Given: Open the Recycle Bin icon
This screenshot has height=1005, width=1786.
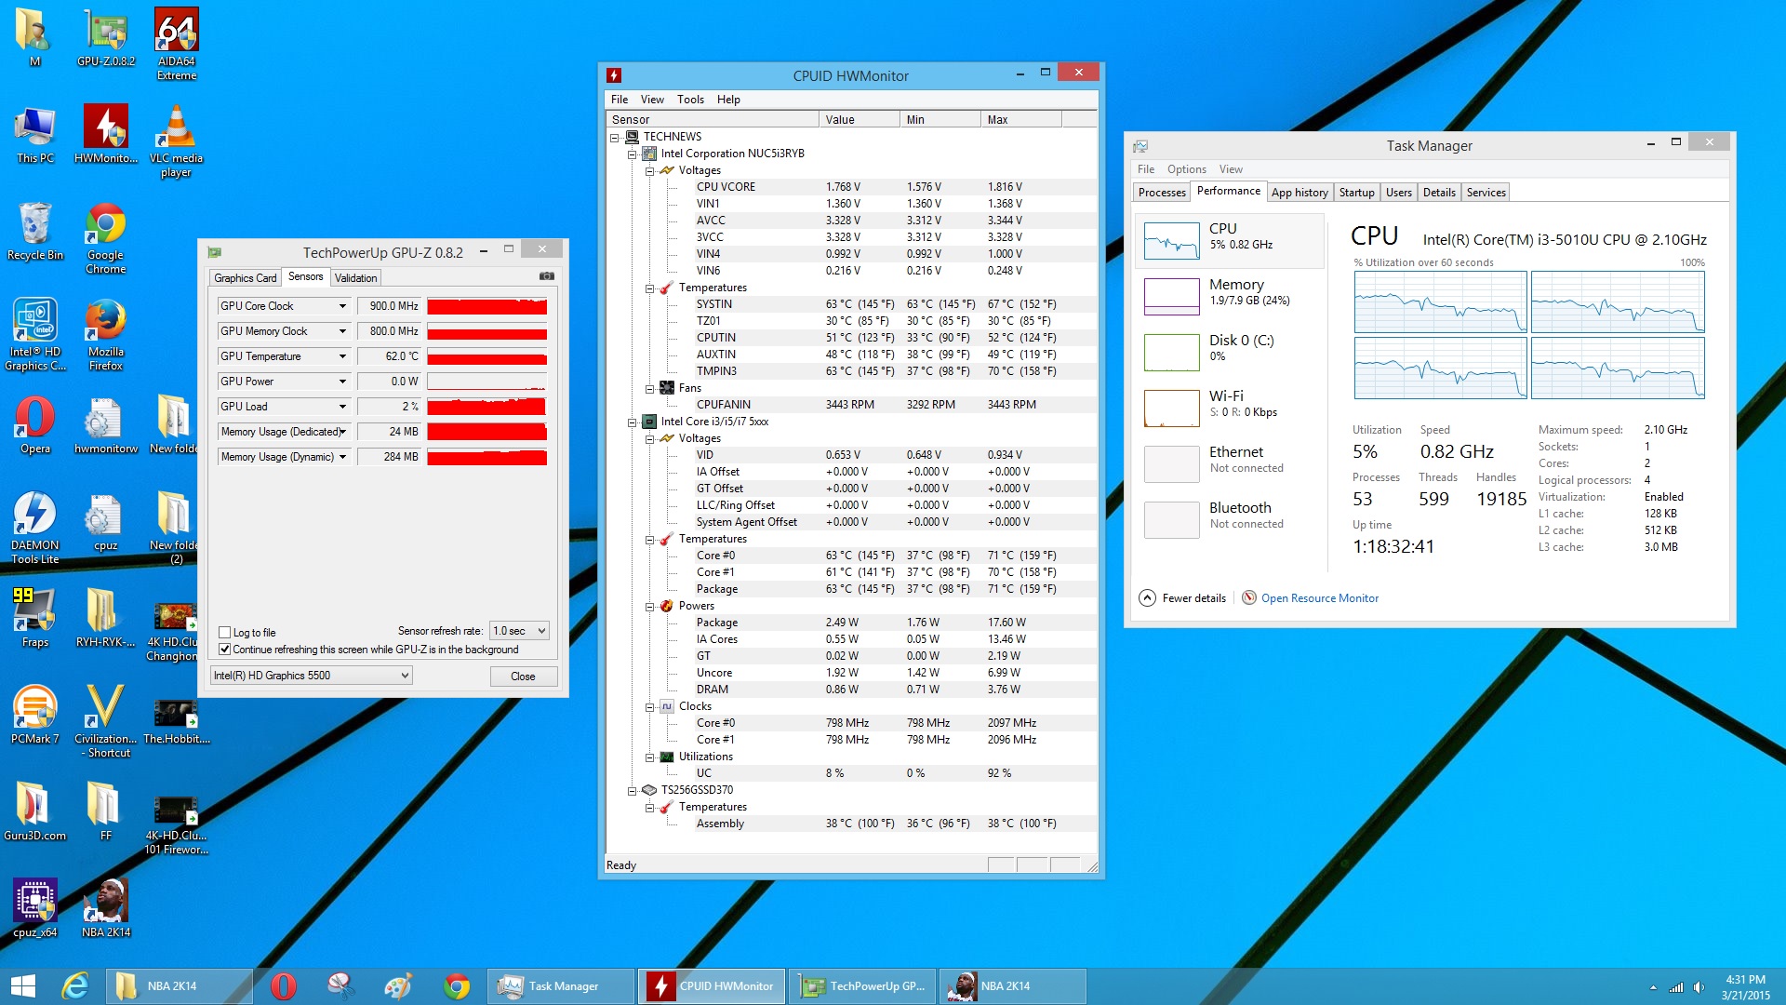Looking at the screenshot, I should 35,231.
